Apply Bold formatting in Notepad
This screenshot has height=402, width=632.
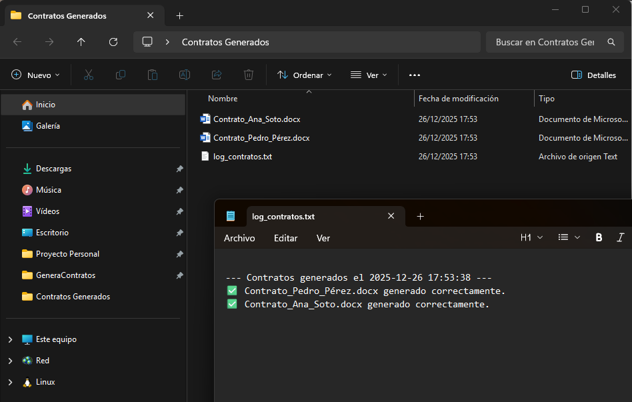[599, 237]
